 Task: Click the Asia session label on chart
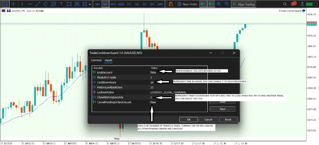click(x=117, y=139)
